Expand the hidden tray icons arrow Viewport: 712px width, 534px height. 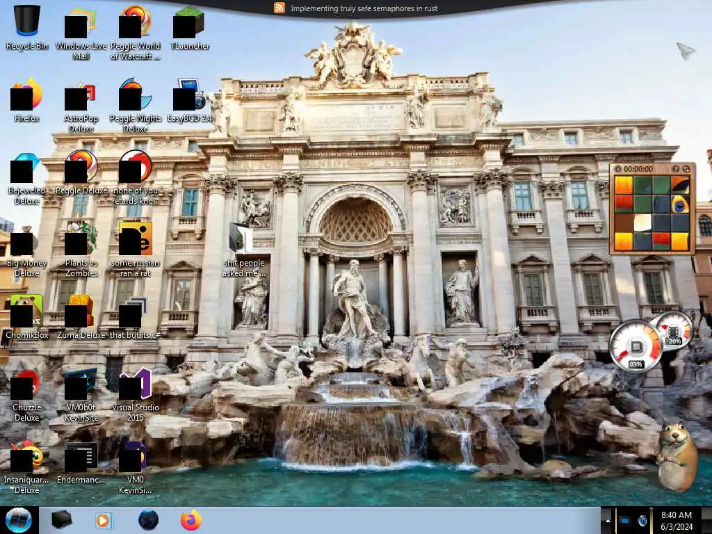(608, 521)
